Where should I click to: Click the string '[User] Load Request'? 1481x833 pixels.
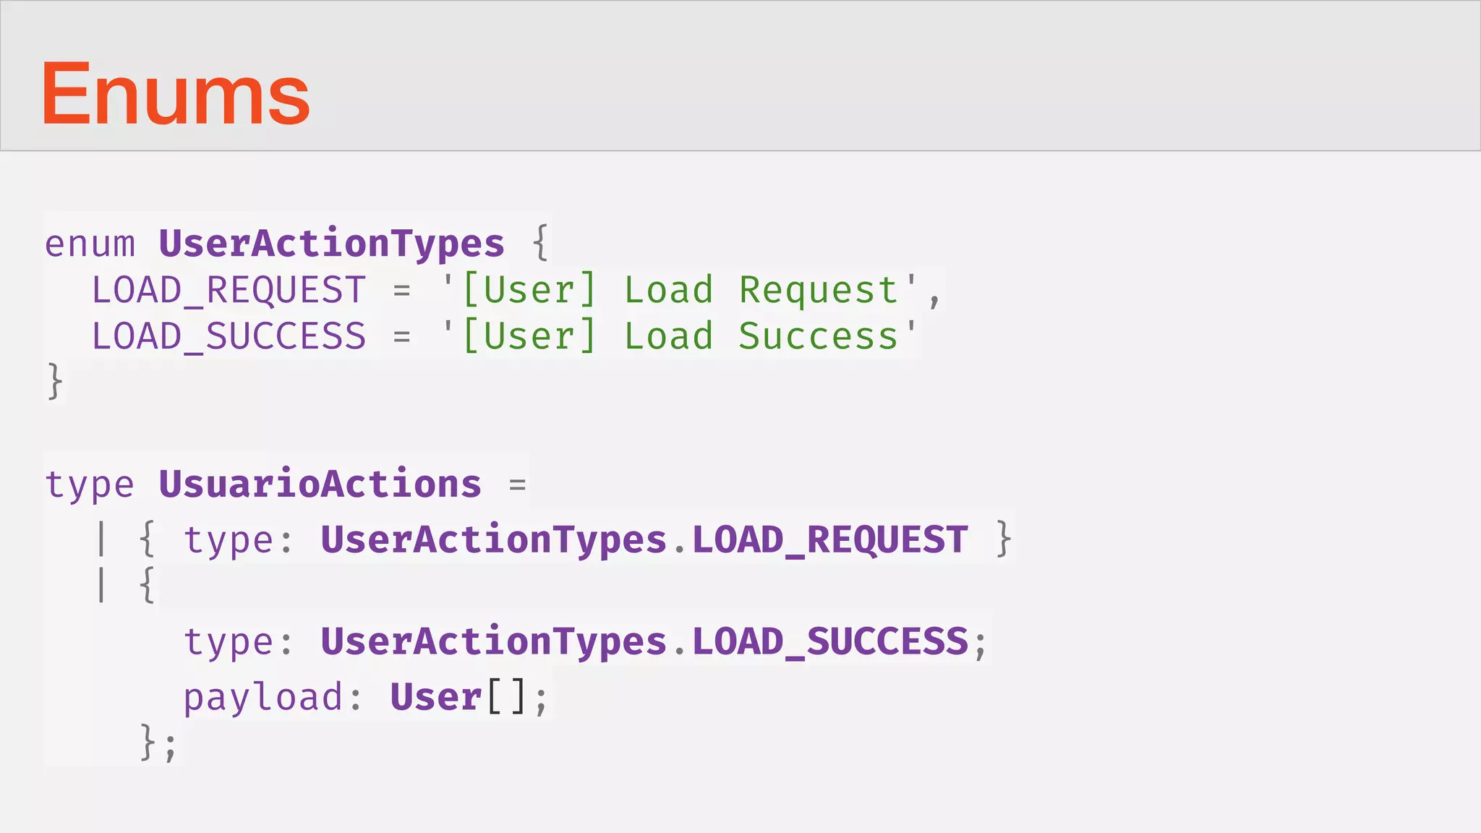(679, 291)
